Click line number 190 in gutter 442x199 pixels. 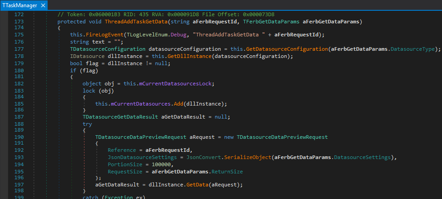click(19, 137)
